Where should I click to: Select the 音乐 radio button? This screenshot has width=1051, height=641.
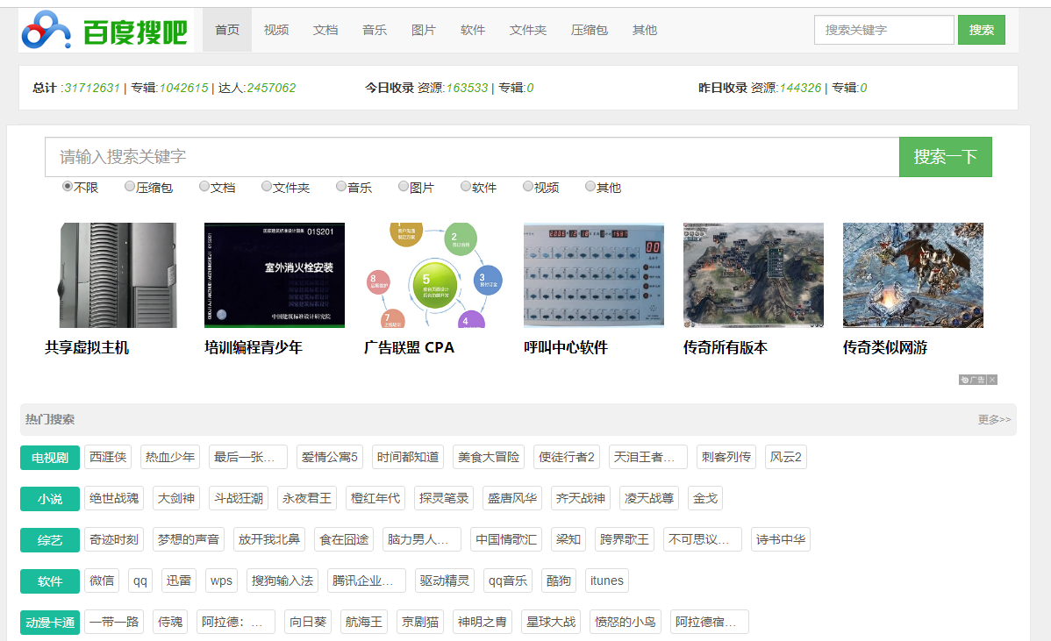[341, 186]
